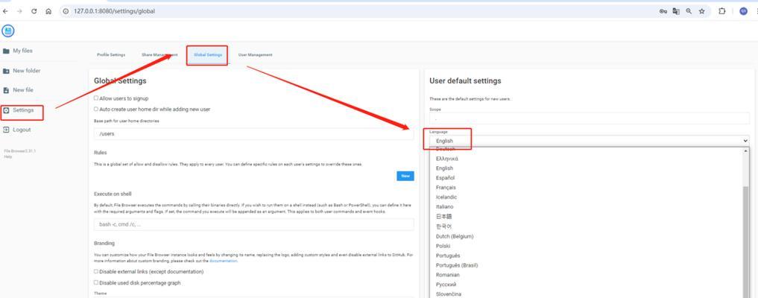
Task: Open saved passwords key icon
Action: (x=663, y=11)
